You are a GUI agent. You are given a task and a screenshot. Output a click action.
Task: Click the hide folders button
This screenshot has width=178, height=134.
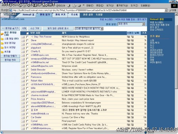pos(10,29)
